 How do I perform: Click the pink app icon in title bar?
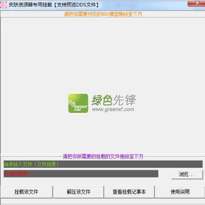coord(3,5)
